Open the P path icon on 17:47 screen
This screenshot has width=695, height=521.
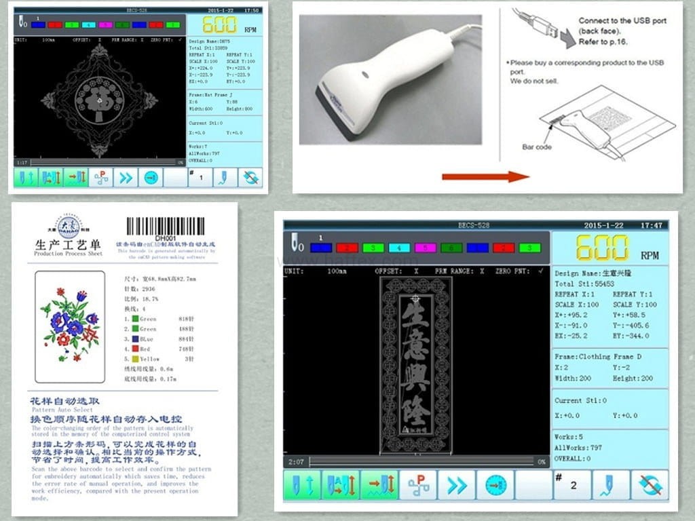[417, 486]
